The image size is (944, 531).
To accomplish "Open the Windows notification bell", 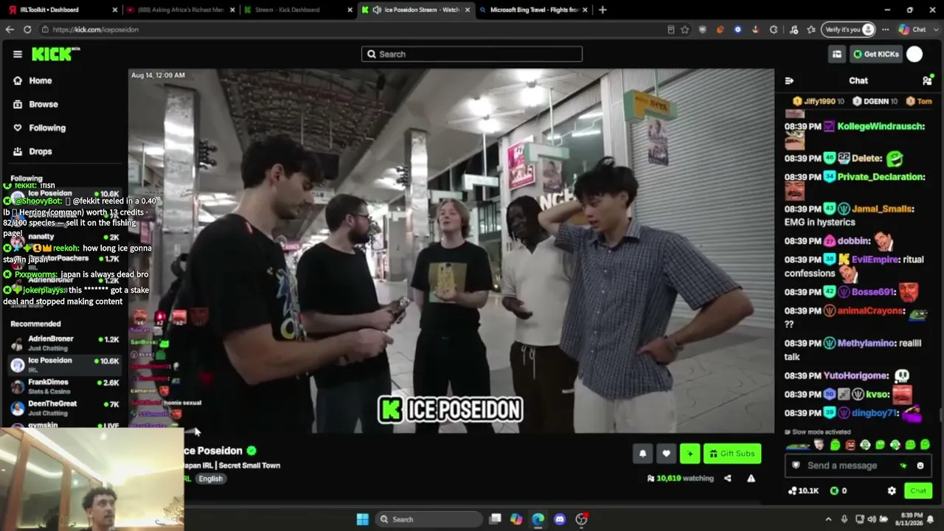I will [x=931, y=519].
